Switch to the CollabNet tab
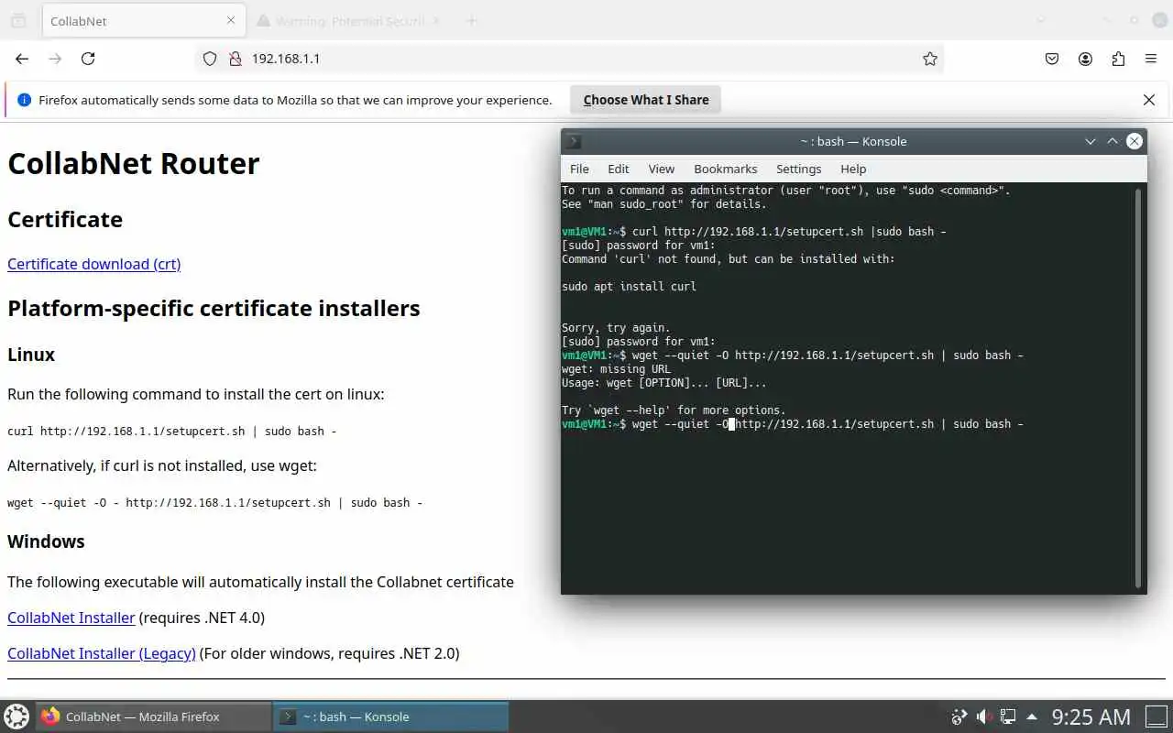The image size is (1173, 733). click(x=144, y=20)
